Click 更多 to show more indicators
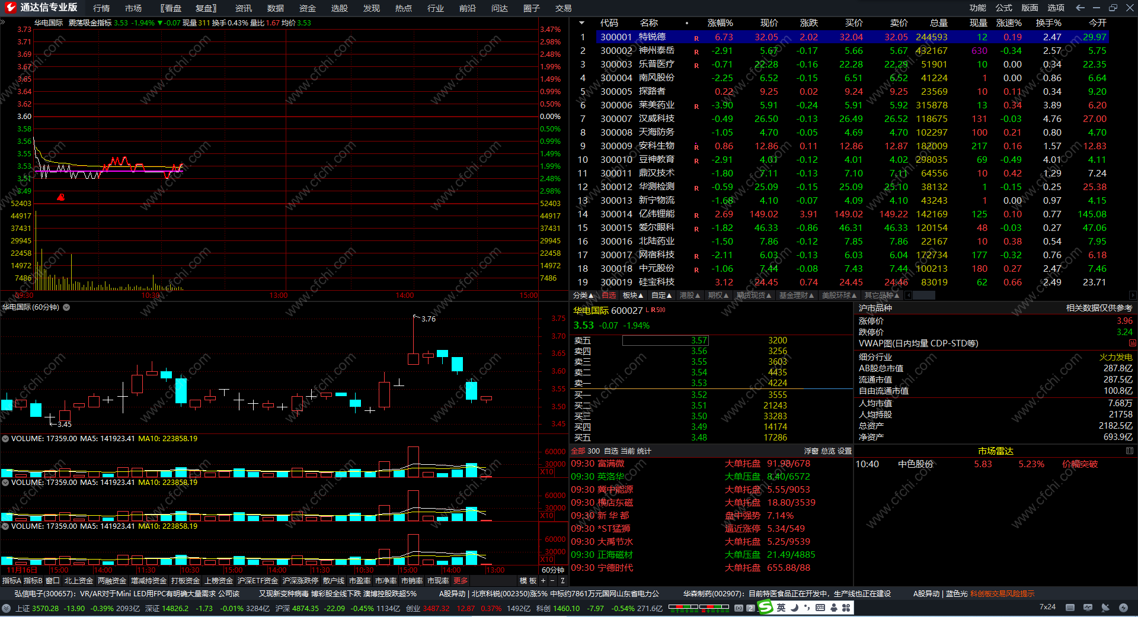Viewport: 1138px width, 617px height. (x=461, y=581)
